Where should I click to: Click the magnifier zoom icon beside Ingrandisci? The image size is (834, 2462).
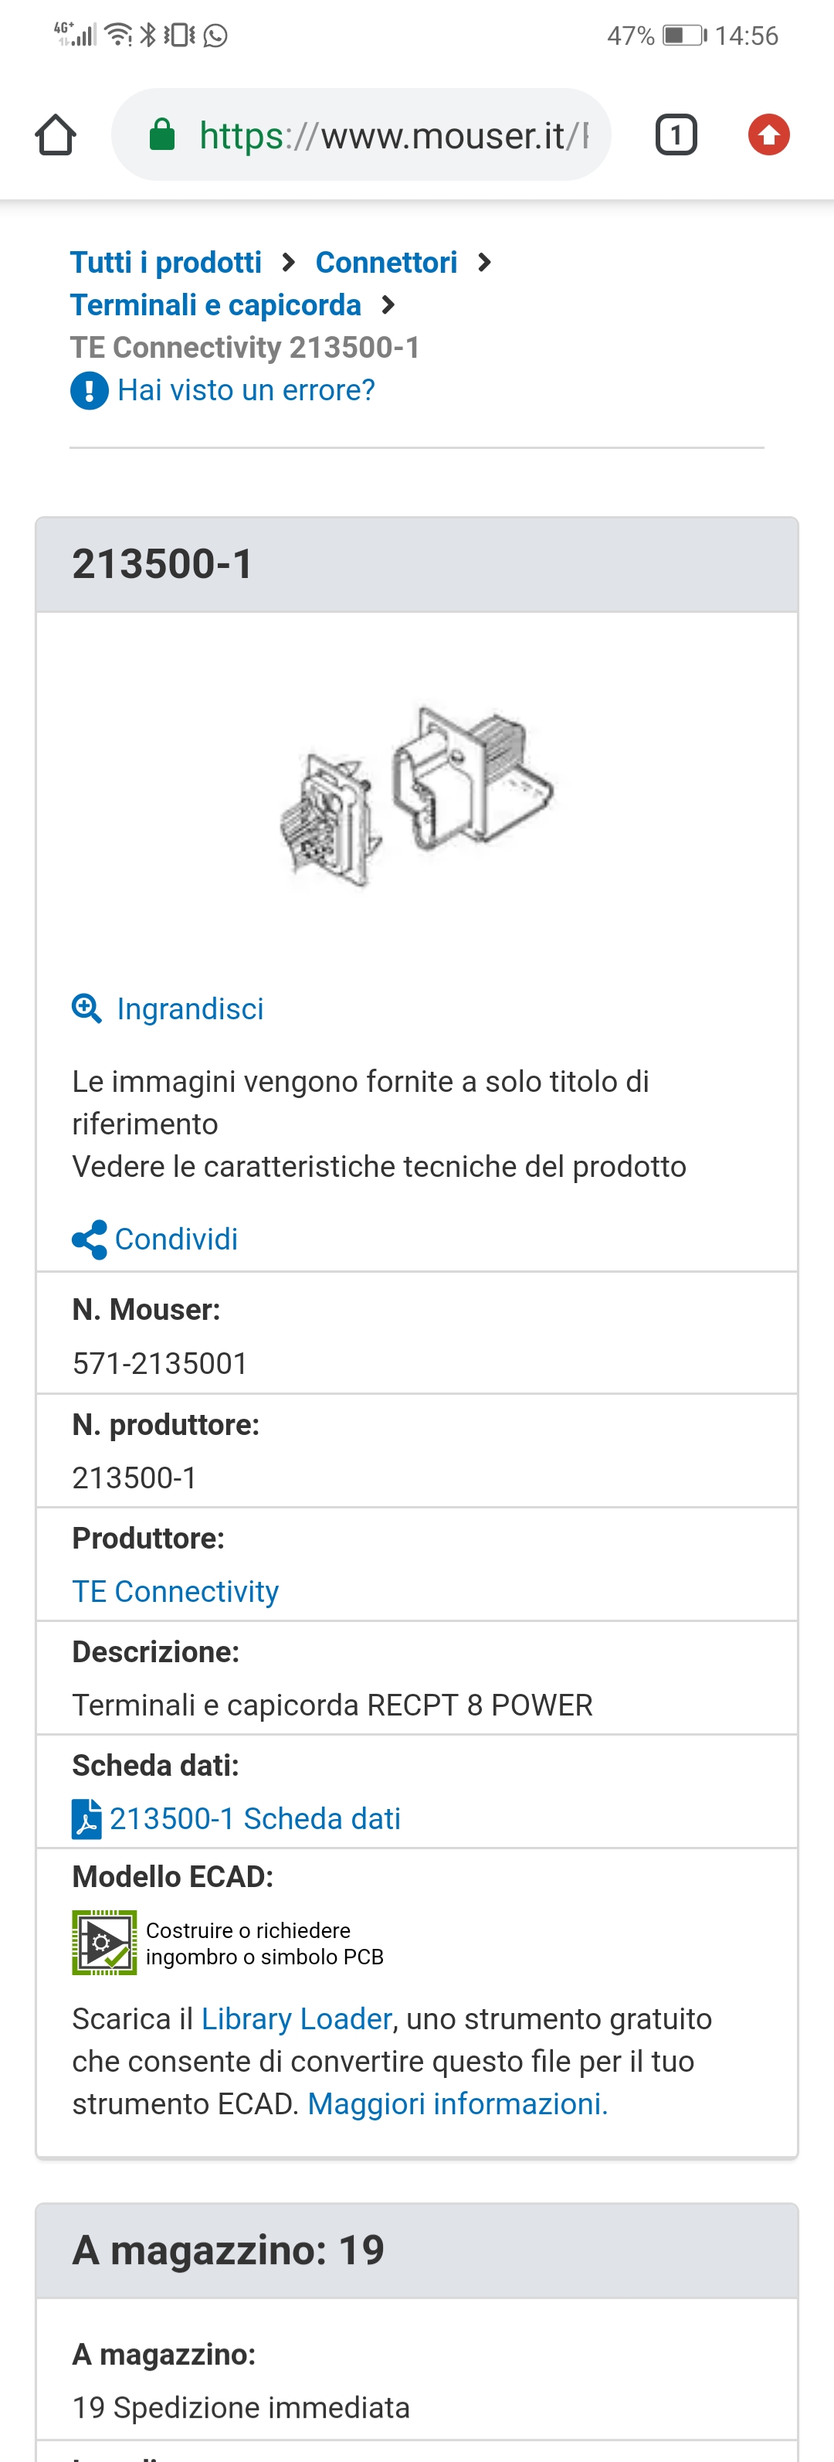[87, 1008]
